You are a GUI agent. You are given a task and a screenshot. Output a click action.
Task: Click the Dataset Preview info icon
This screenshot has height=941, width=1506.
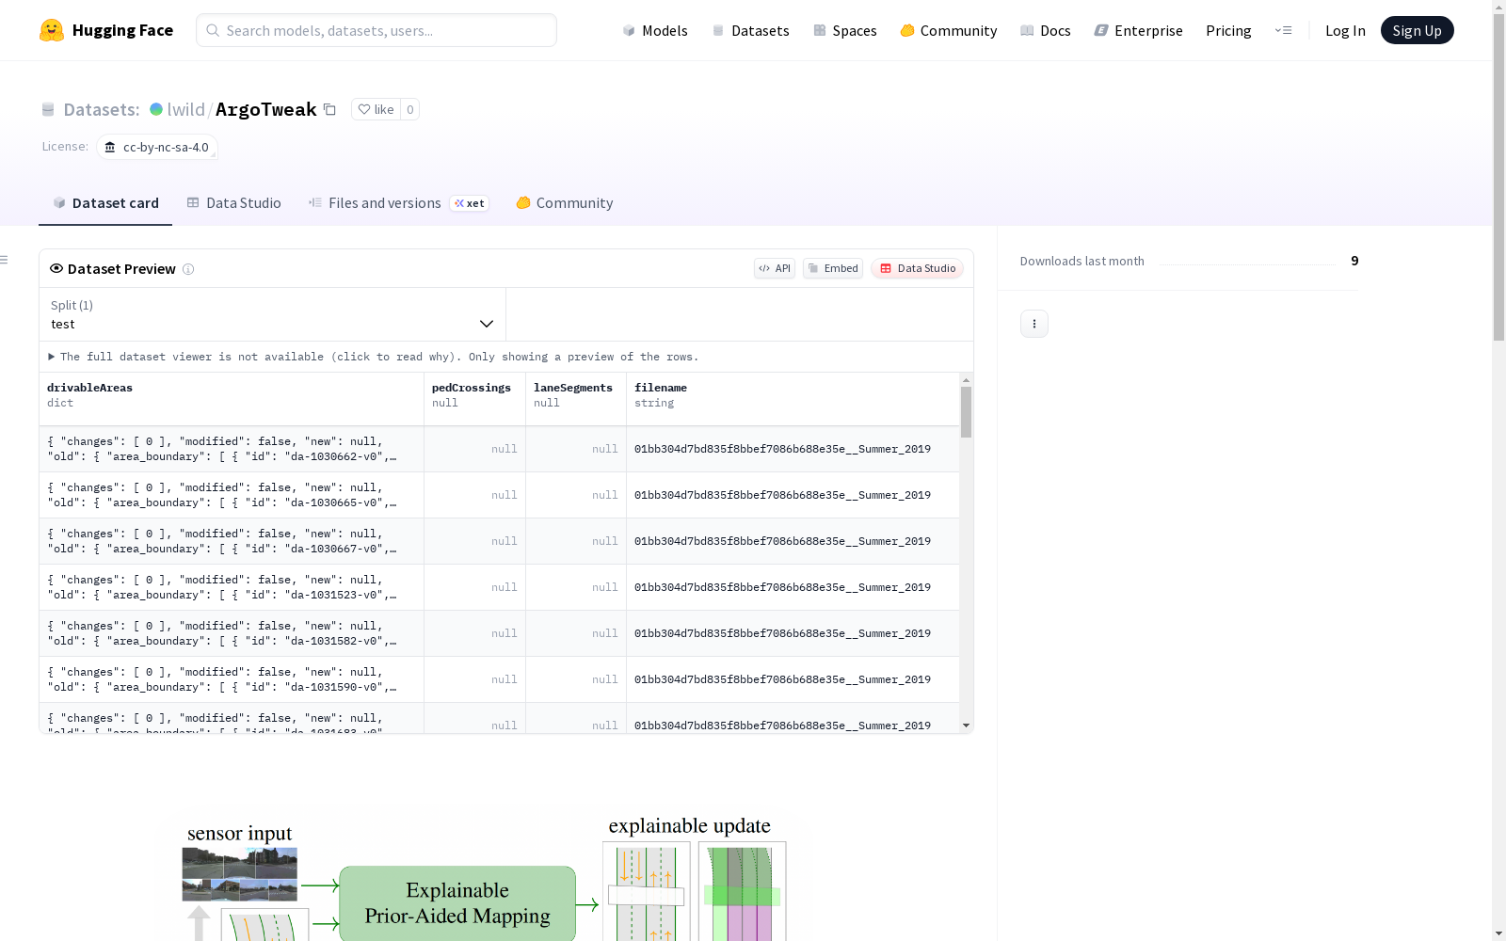click(x=188, y=269)
